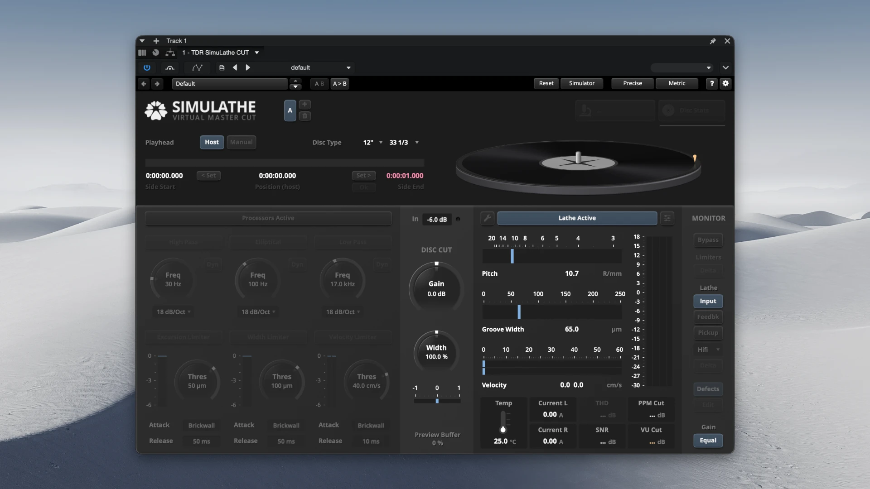
Task: Click the undo left arrow
Action: coord(144,84)
